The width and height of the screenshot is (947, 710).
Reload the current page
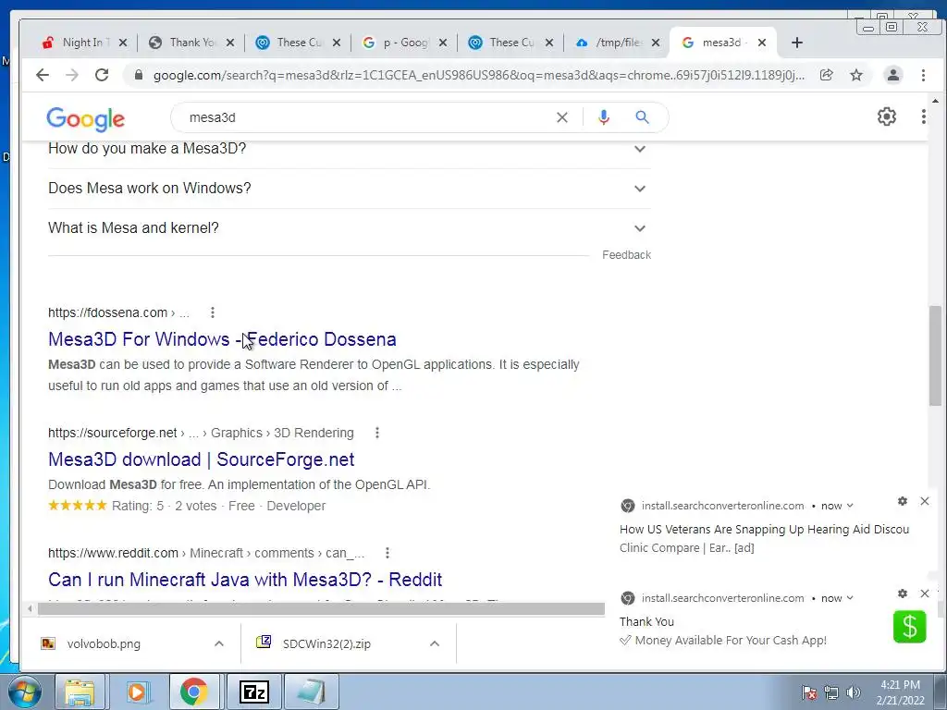tap(102, 75)
